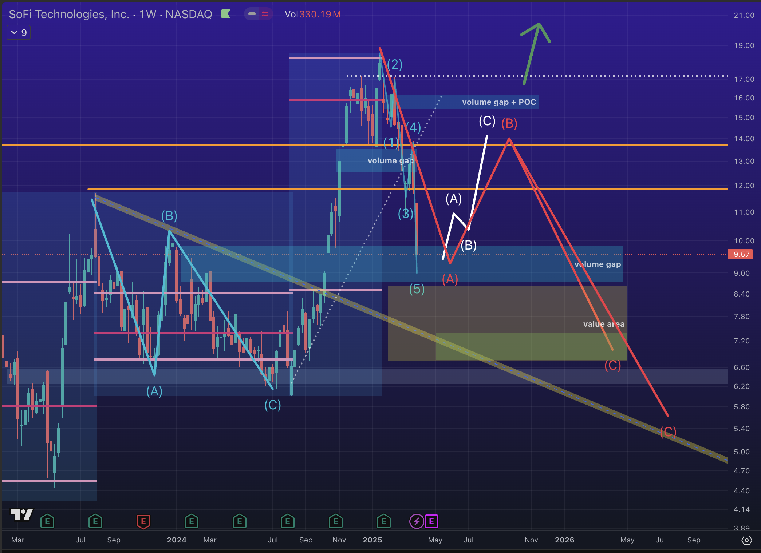Click the NASDAQ exchange label in the title
761x553 pixels.
189,14
